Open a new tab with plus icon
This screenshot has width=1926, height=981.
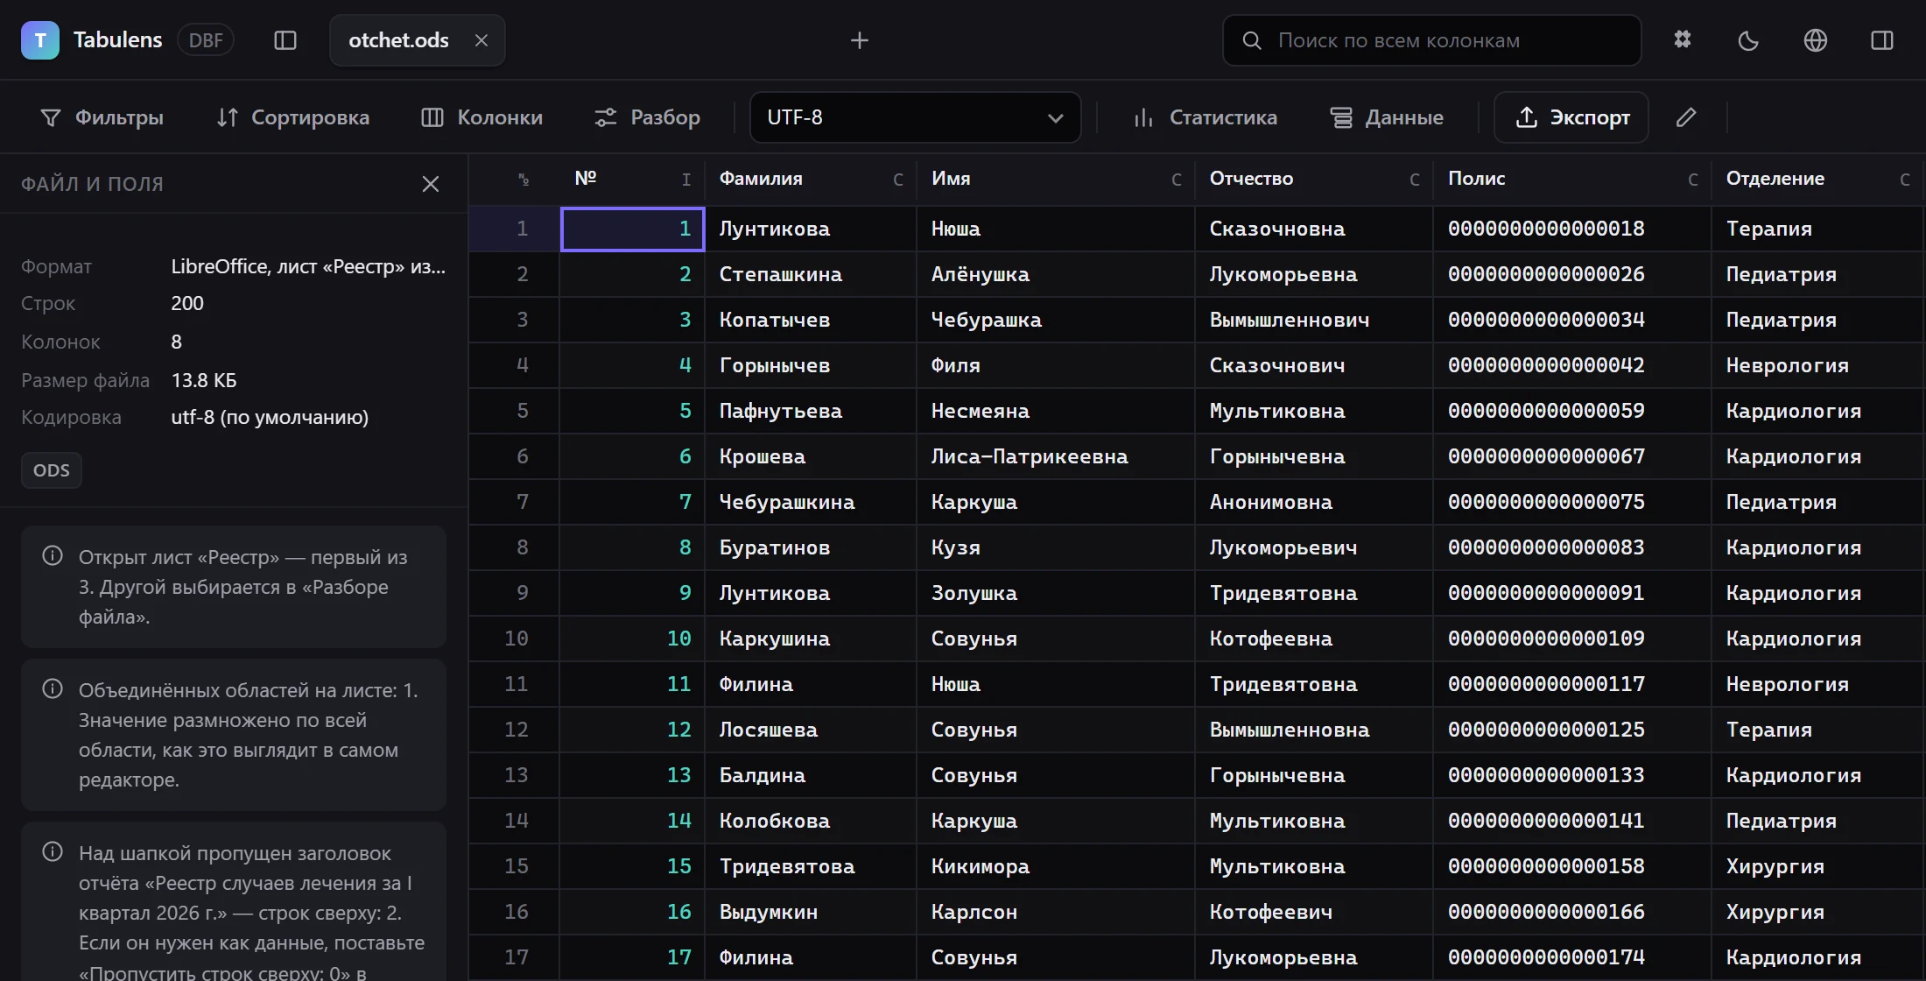[x=860, y=40]
